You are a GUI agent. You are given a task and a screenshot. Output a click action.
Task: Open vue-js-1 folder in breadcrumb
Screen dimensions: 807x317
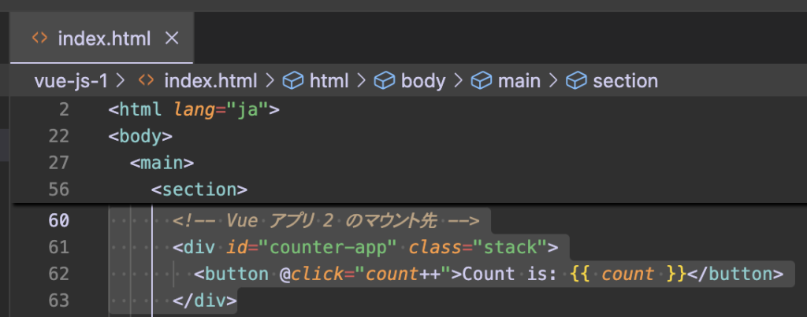tap(70, 81)
